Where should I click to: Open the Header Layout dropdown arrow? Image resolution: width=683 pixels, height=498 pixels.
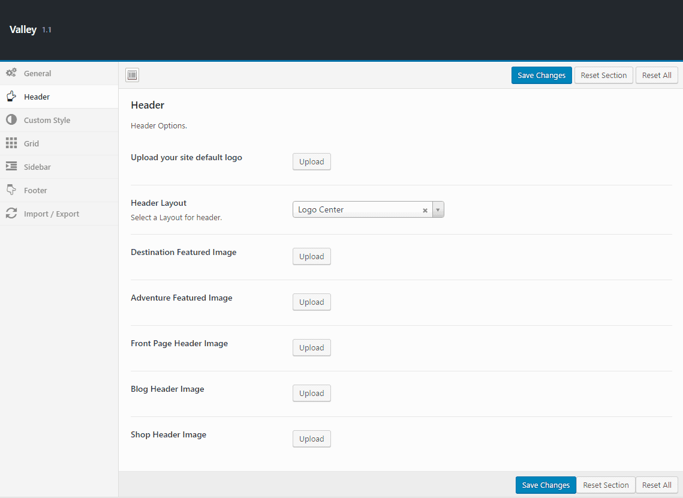438,209
